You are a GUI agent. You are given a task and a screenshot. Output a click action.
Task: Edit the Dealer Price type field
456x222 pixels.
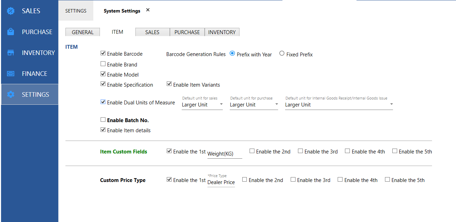pos(221,182)
